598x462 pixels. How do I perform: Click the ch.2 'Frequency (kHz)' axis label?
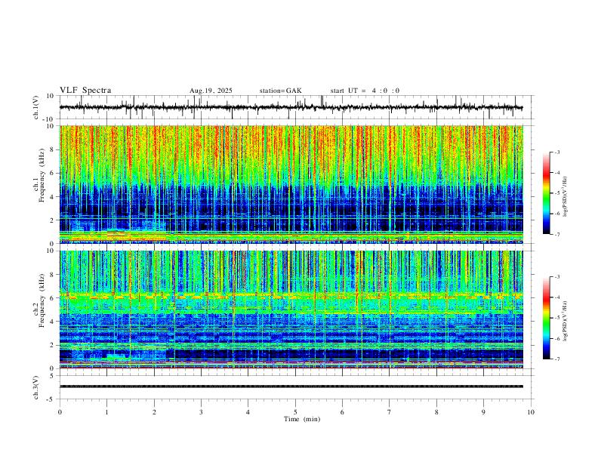42,300
